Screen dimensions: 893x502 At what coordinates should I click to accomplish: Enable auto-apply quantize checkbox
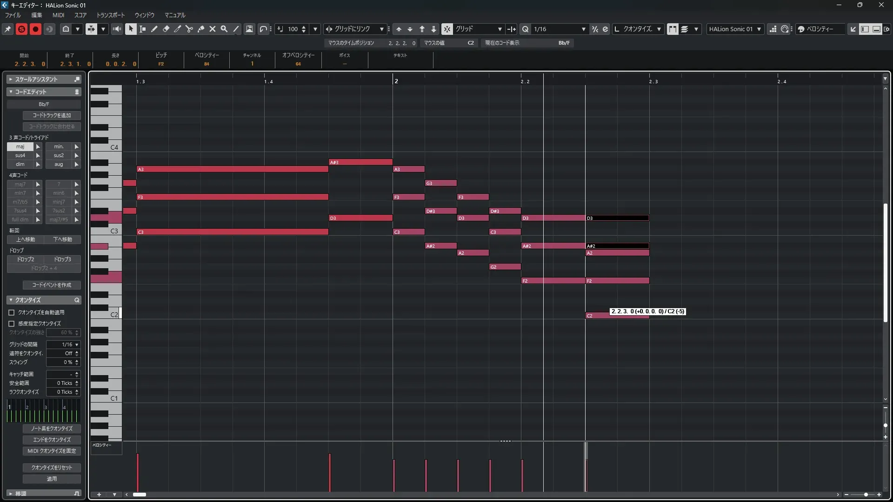click(12, 312)
